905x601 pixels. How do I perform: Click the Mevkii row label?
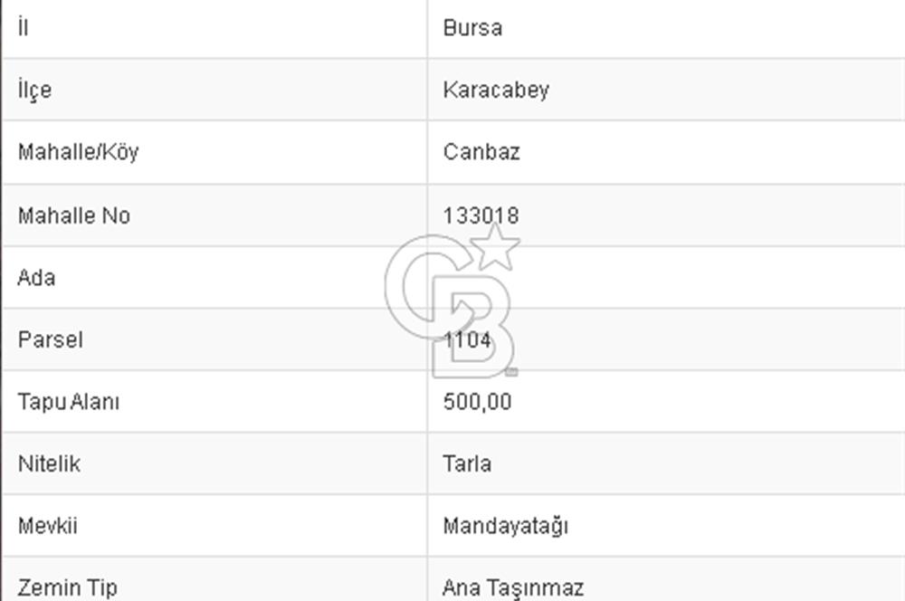47,526
